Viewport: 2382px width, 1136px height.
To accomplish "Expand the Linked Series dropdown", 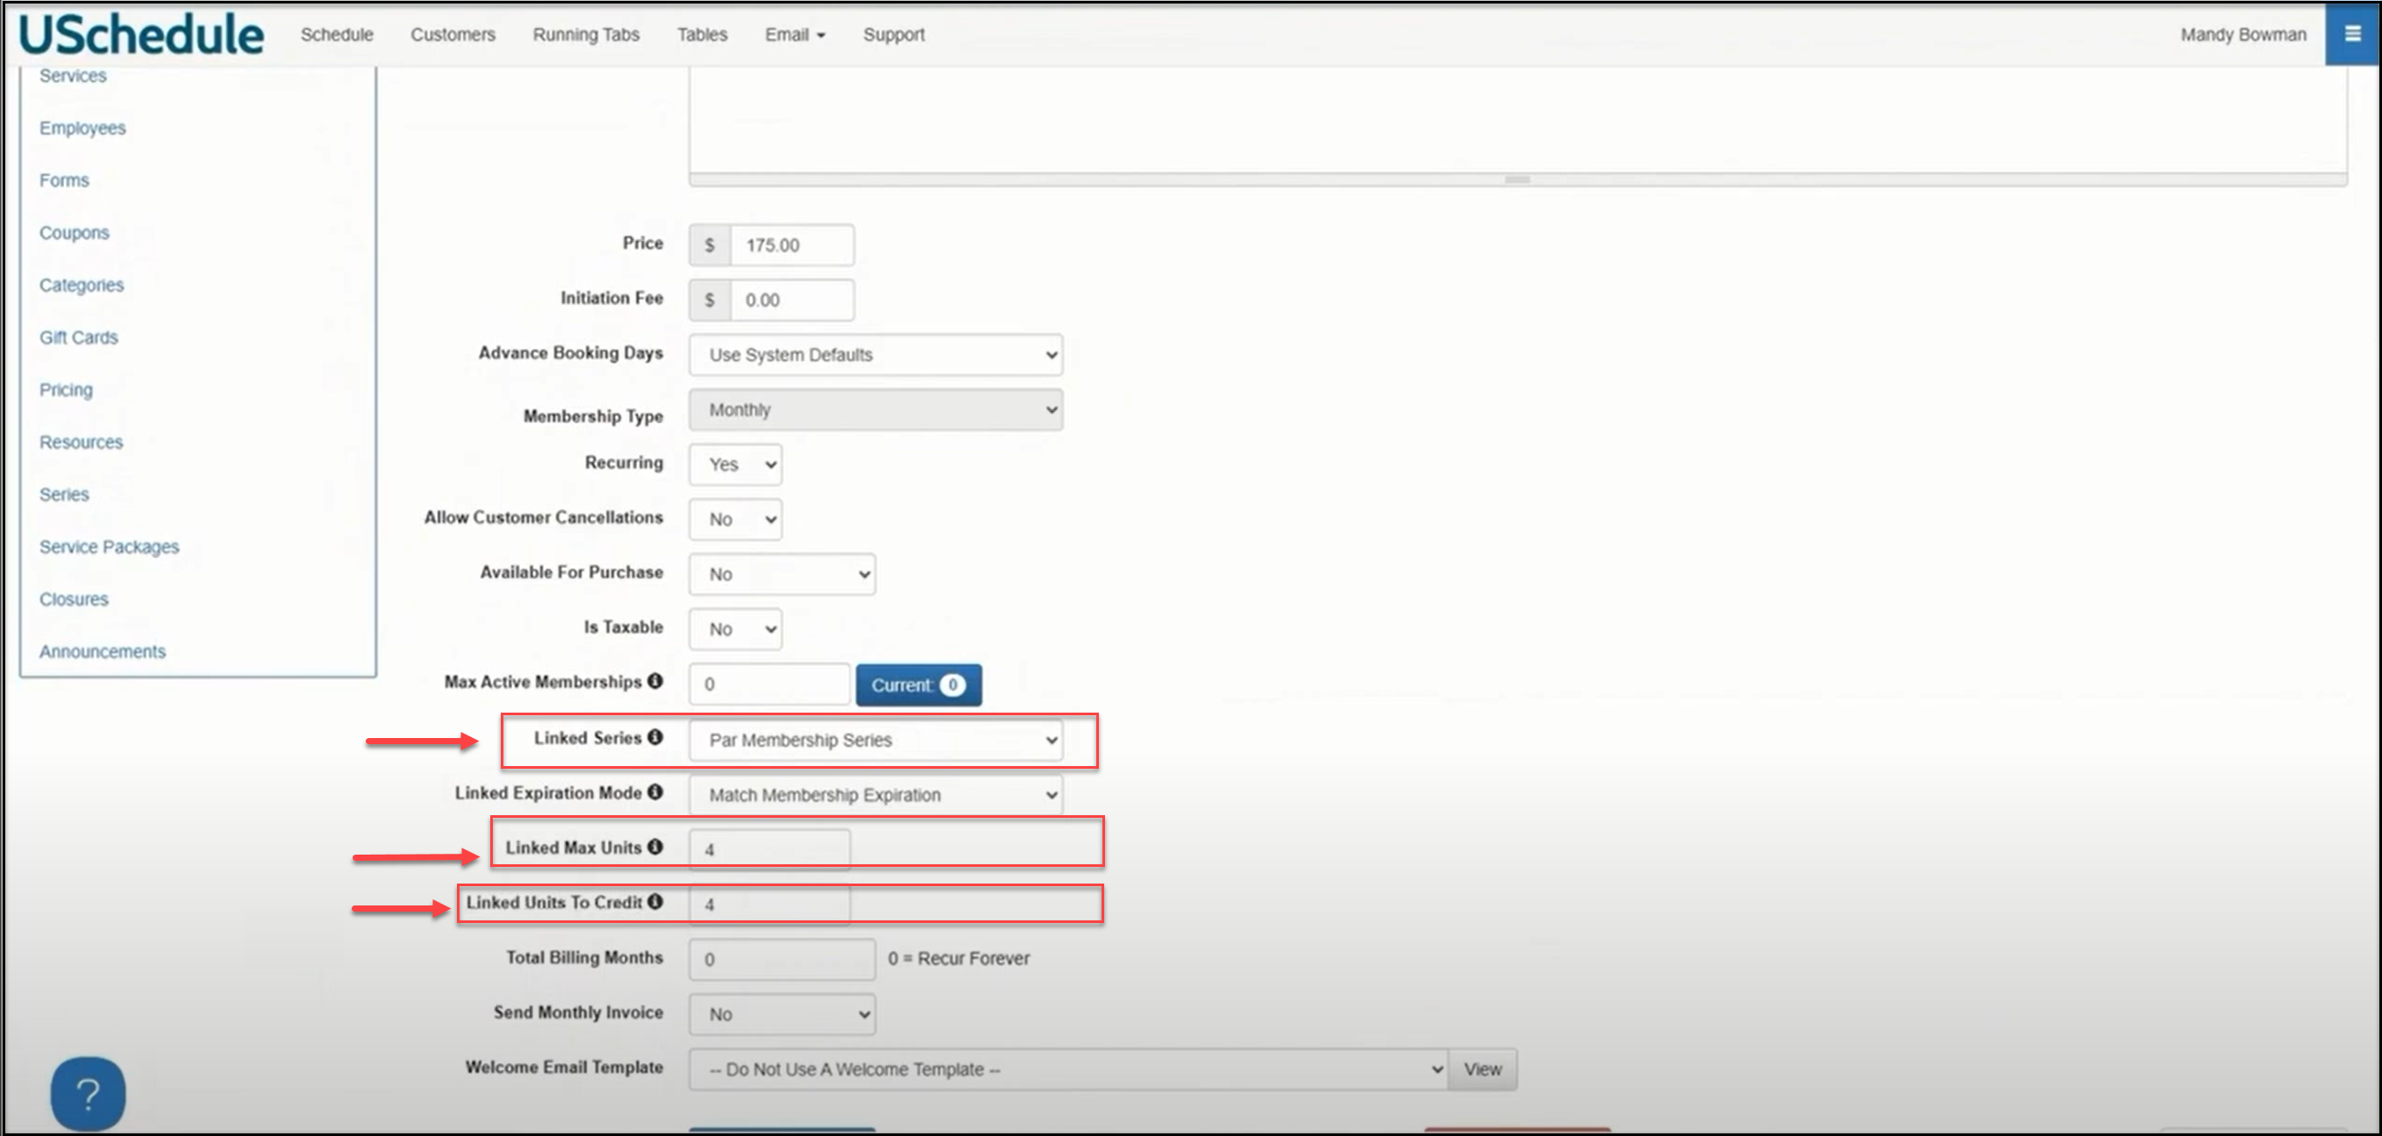I will [874, 741].
